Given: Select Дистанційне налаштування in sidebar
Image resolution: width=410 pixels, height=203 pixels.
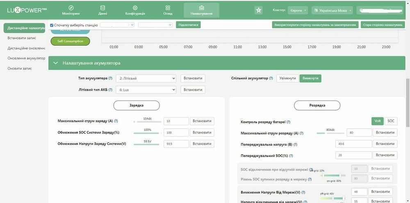Looking at the screenshot, I should coord(24,28).
